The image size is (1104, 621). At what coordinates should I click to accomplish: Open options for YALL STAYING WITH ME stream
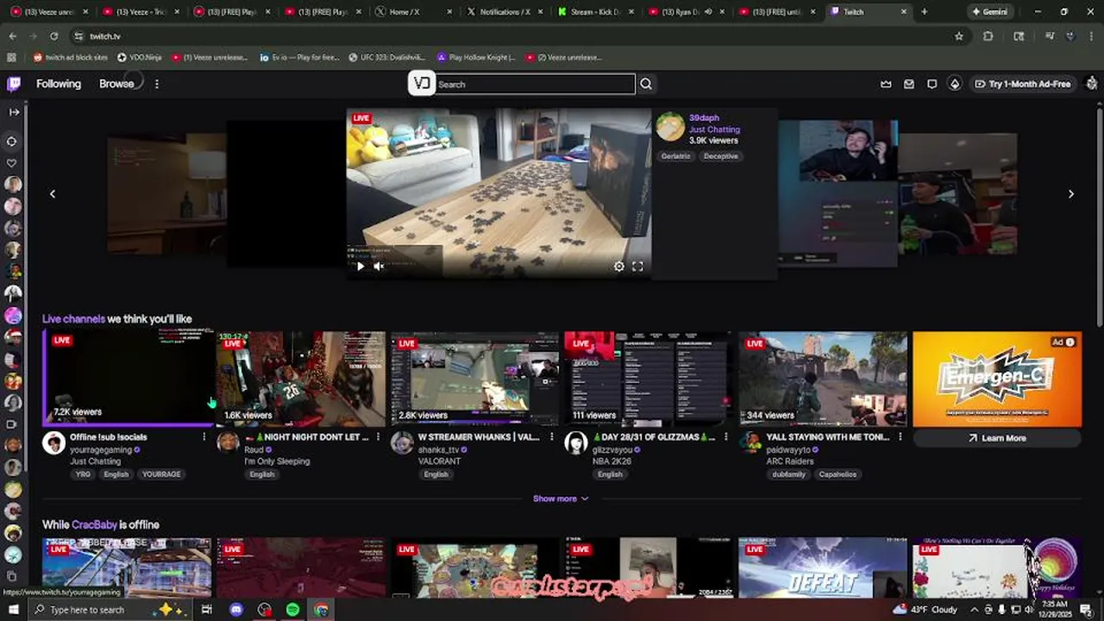coord(900,437)
